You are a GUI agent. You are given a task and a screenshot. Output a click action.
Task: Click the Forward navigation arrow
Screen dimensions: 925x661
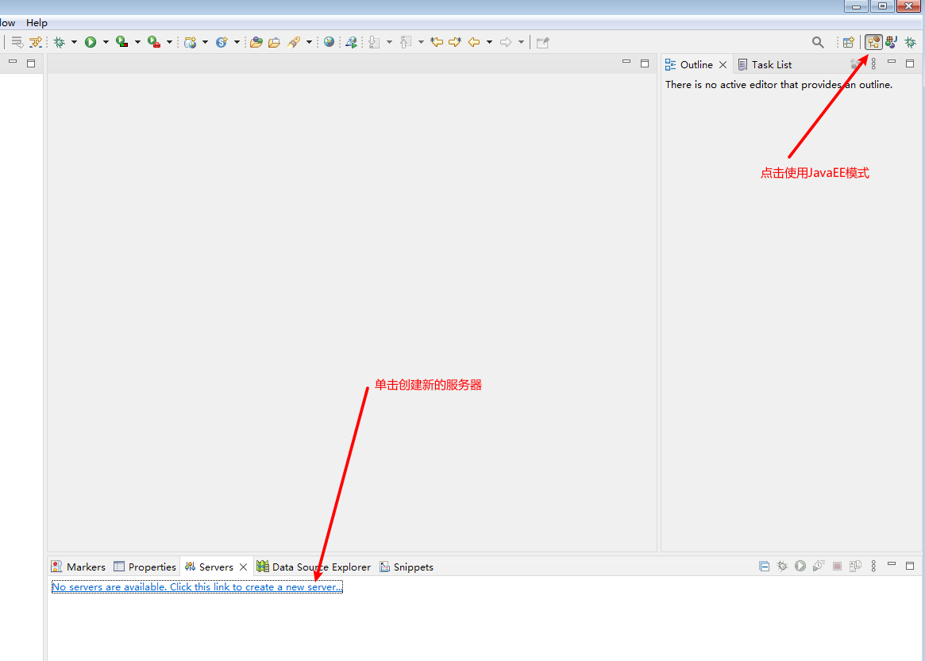pos(506,42)
